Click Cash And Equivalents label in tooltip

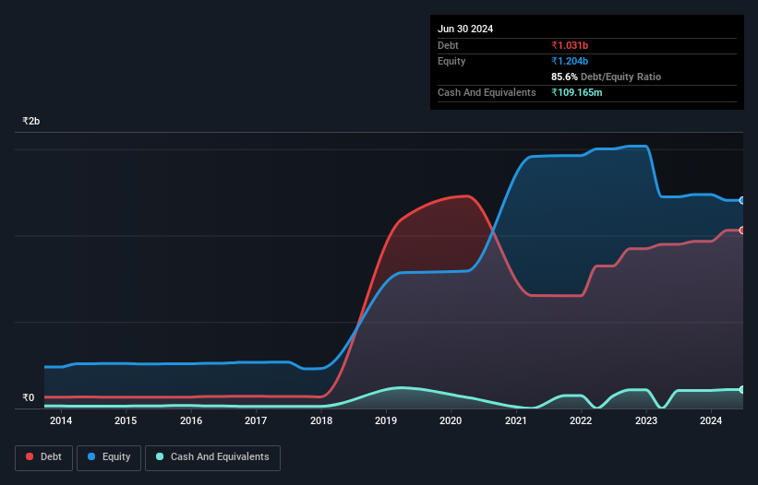point(487,92)
